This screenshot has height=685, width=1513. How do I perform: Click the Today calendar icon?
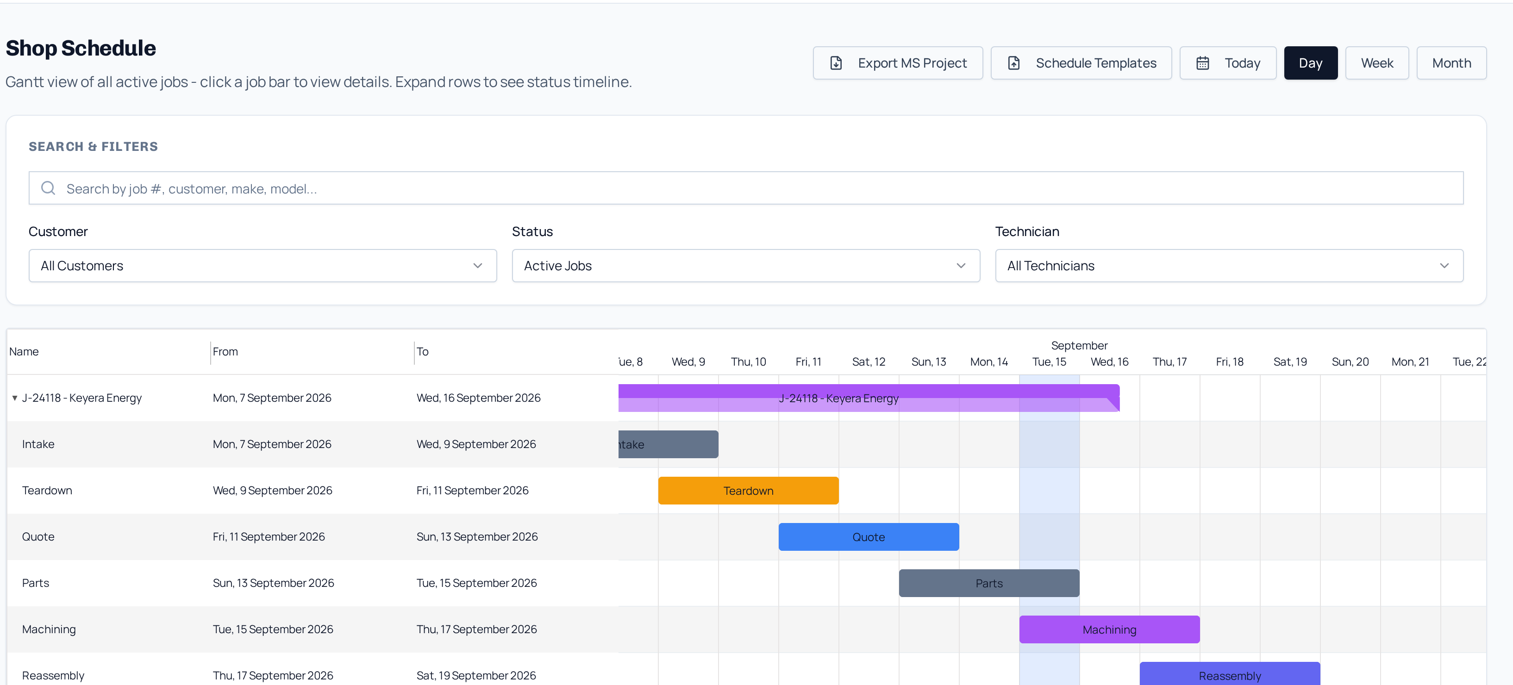click(1202, 63)
